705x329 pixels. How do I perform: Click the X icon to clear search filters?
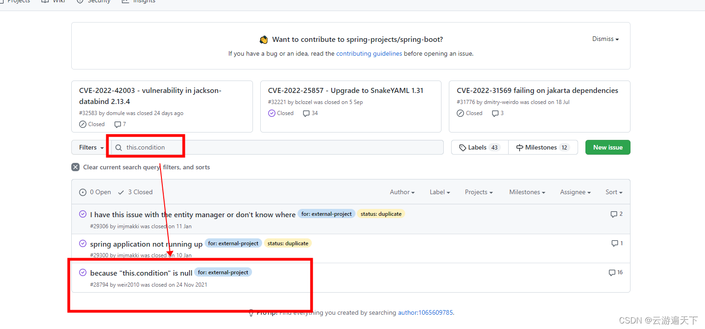[75, 167]
